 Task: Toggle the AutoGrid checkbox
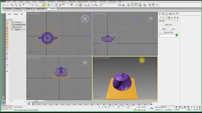click(163, 26)
